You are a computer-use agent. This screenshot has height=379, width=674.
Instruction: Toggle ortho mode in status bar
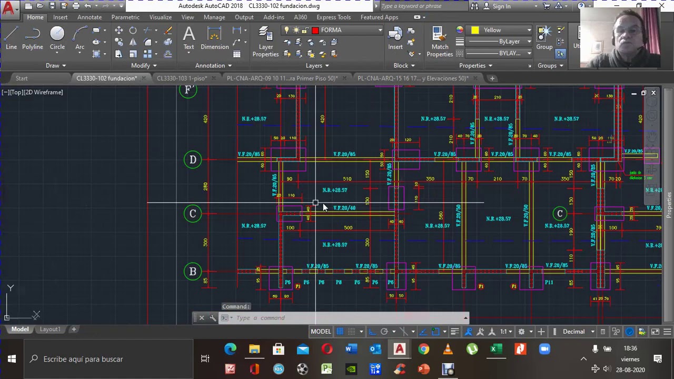[372, 332]
